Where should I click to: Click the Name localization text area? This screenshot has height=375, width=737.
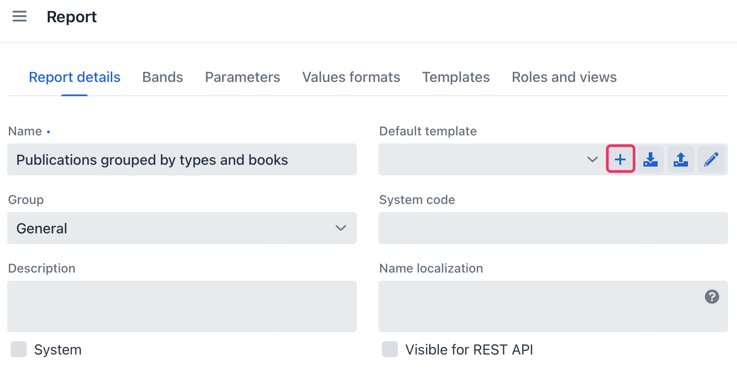point(553,306)
